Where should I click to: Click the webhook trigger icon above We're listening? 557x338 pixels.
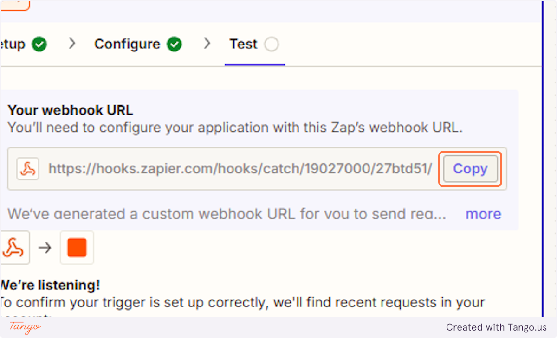[x=14, y=248]
